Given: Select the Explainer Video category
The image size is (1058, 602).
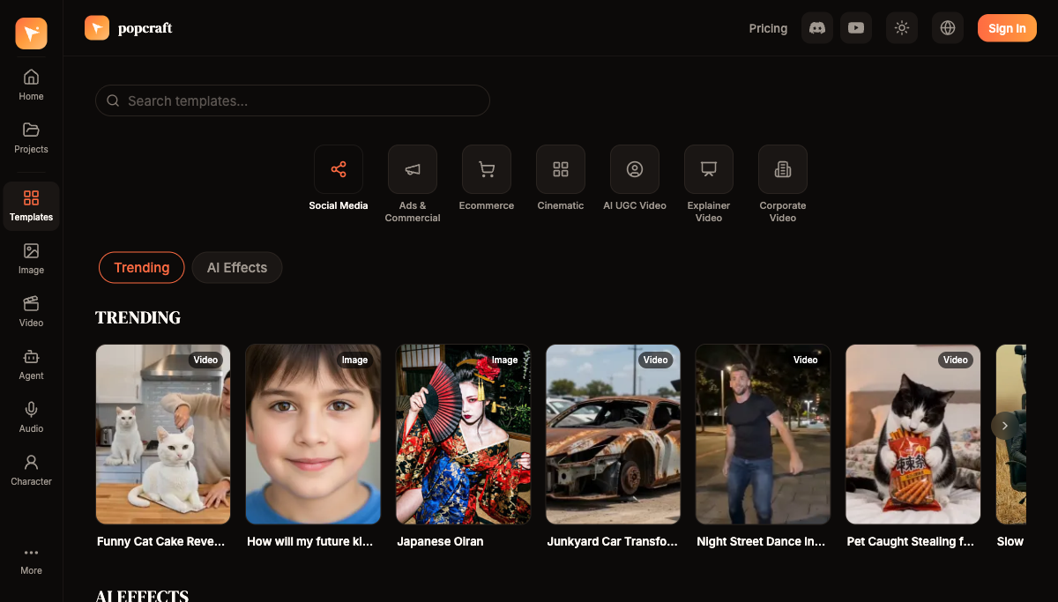Looking at the screenshot, I should coord(709,169).
